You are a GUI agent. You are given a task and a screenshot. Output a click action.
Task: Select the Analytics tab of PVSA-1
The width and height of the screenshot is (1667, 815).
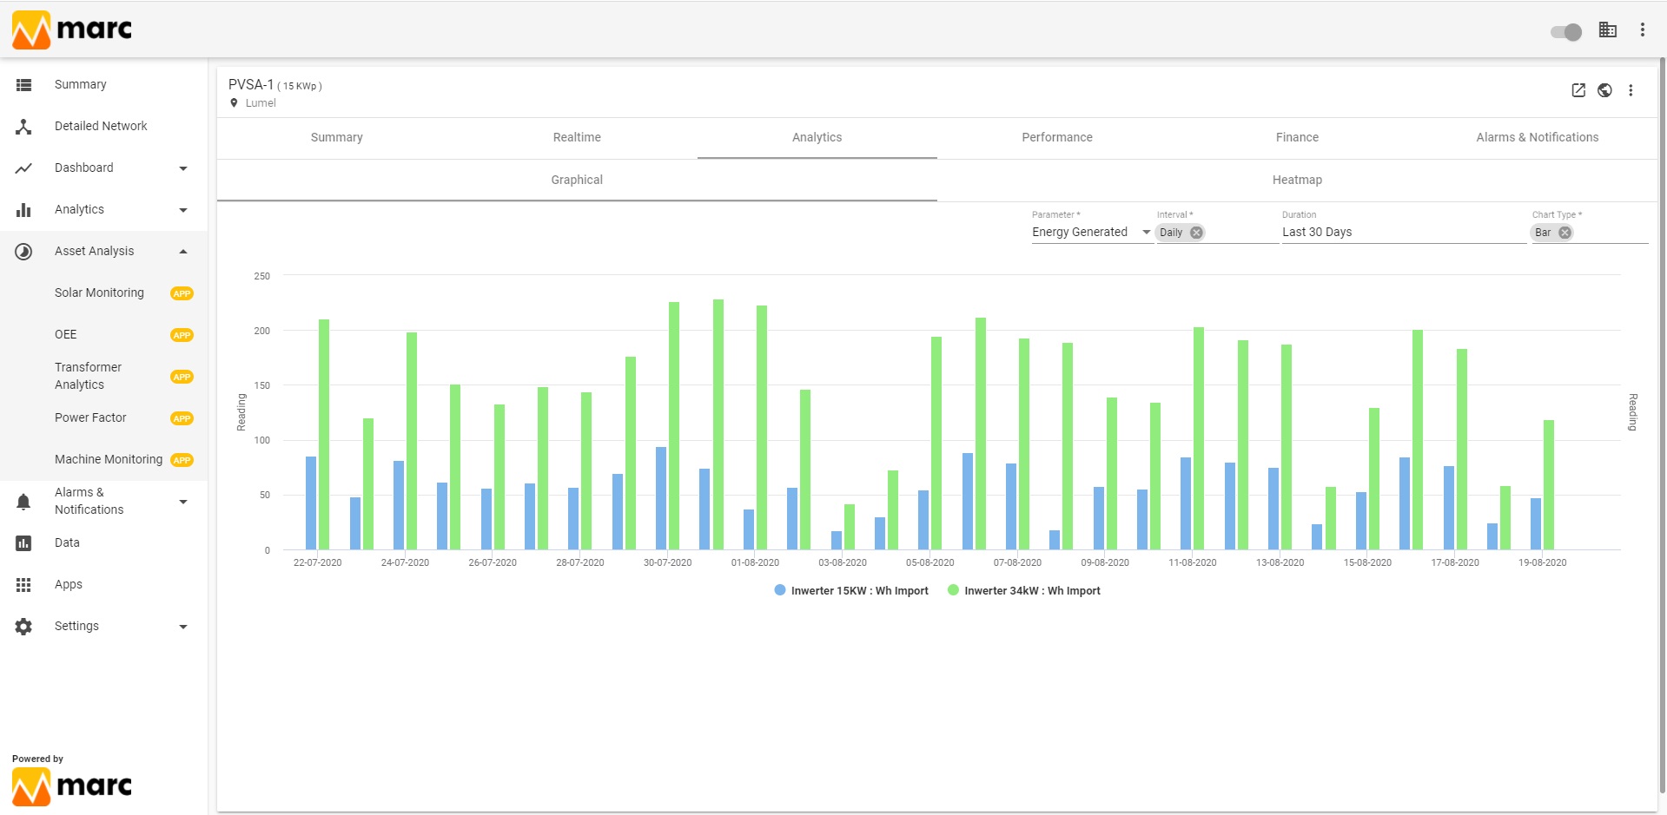817,138
